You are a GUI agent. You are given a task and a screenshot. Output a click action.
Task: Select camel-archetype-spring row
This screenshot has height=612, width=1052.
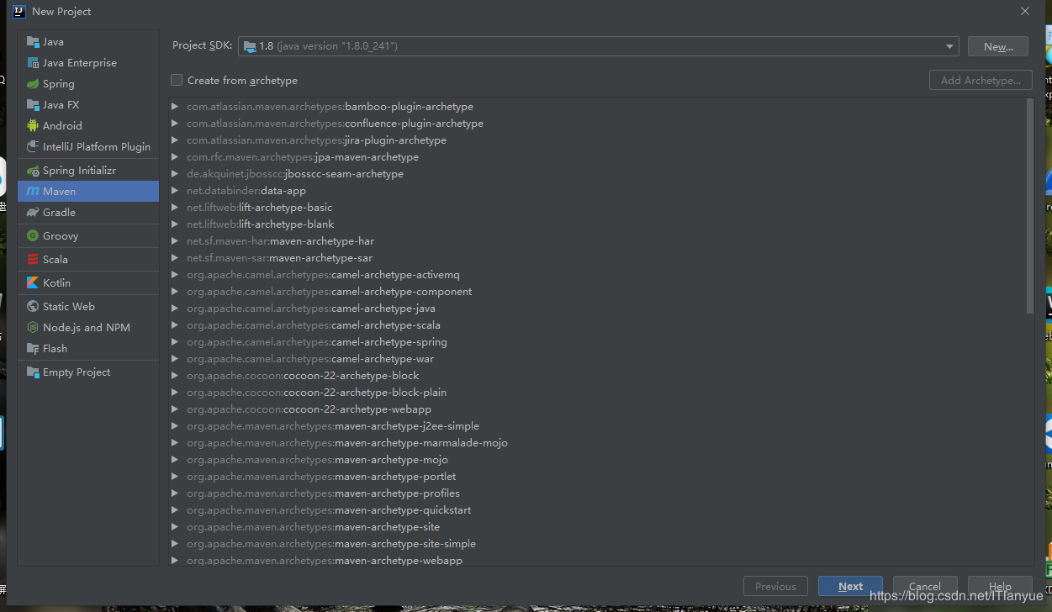[597, 342]
